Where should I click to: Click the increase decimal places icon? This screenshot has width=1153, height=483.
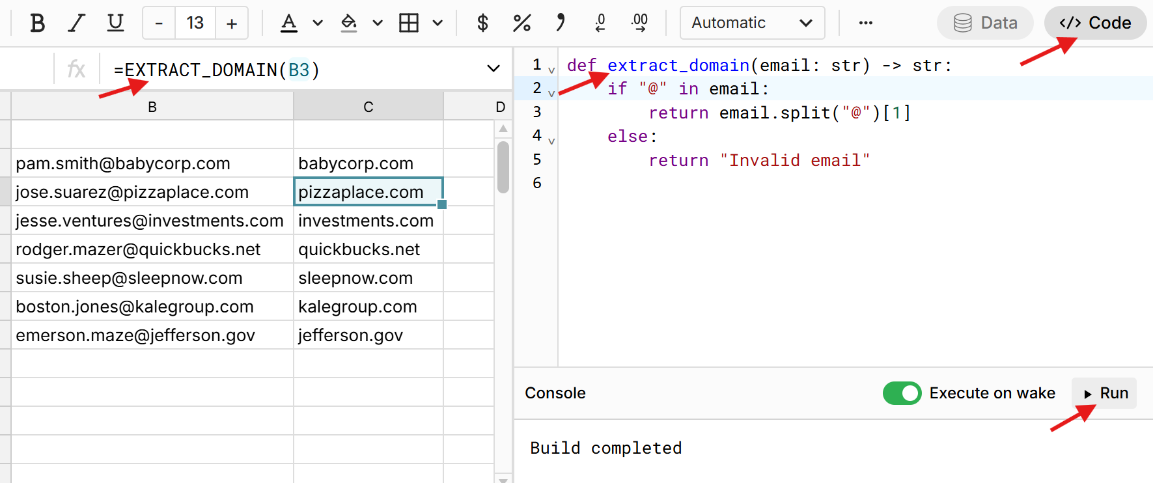click(x=639, y=23)
